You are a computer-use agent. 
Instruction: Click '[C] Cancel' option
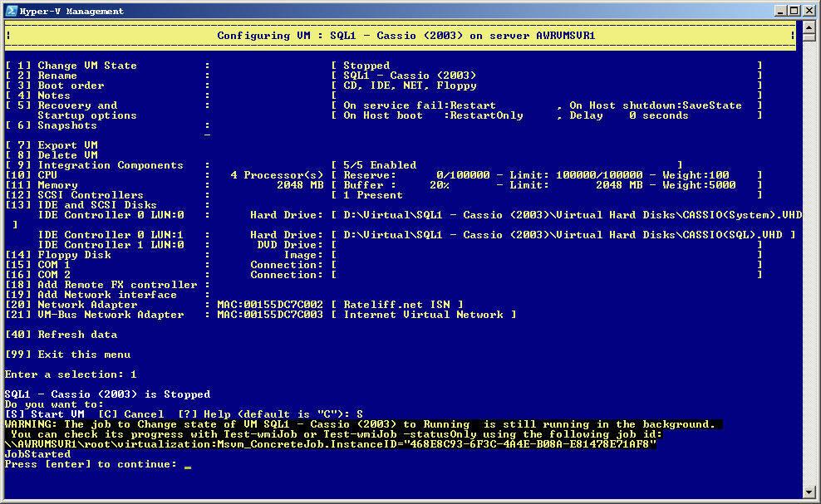tap(131, 414)
